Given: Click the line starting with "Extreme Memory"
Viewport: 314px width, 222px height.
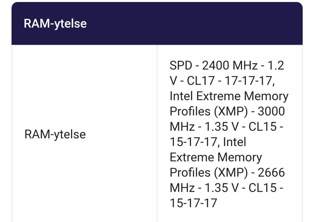Looking at the screenshot, I should click(x=216, y=157).
